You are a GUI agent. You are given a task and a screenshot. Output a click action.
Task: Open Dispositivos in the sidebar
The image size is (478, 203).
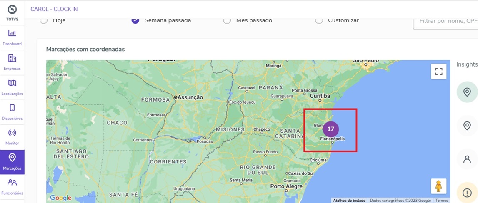pyautogui.click(x=12, y=112)
